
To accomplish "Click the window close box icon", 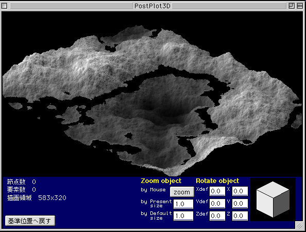I will tap(5, 6).
